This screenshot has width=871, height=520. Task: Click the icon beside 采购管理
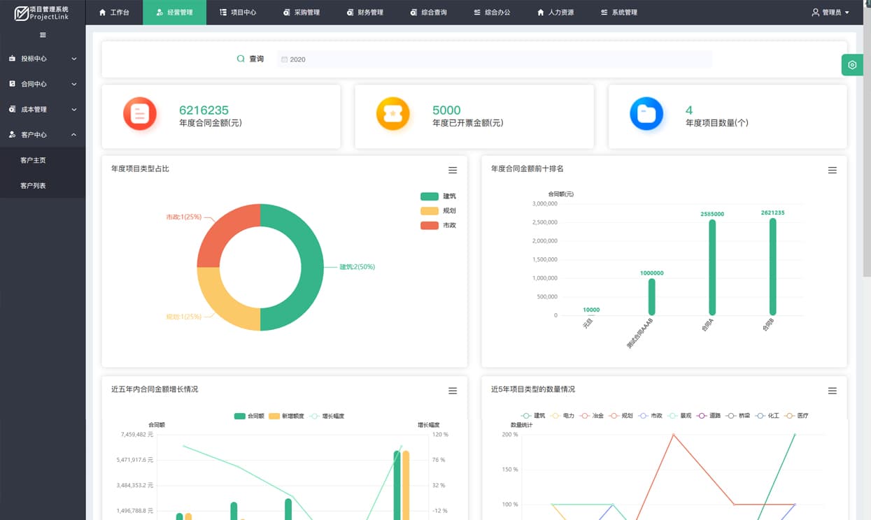[287, 13]
